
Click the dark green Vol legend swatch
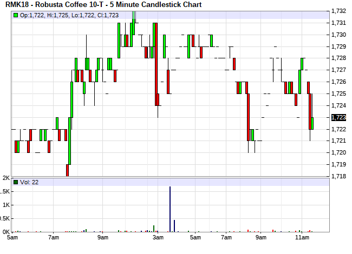16,182
